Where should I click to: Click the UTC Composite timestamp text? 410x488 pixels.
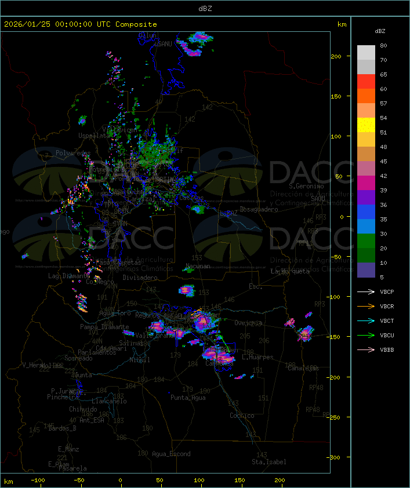click(x=81, y=24)
